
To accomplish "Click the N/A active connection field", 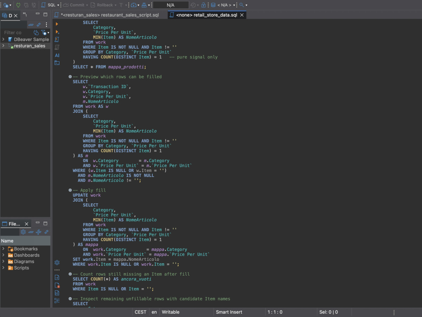I will coord(170,5).
